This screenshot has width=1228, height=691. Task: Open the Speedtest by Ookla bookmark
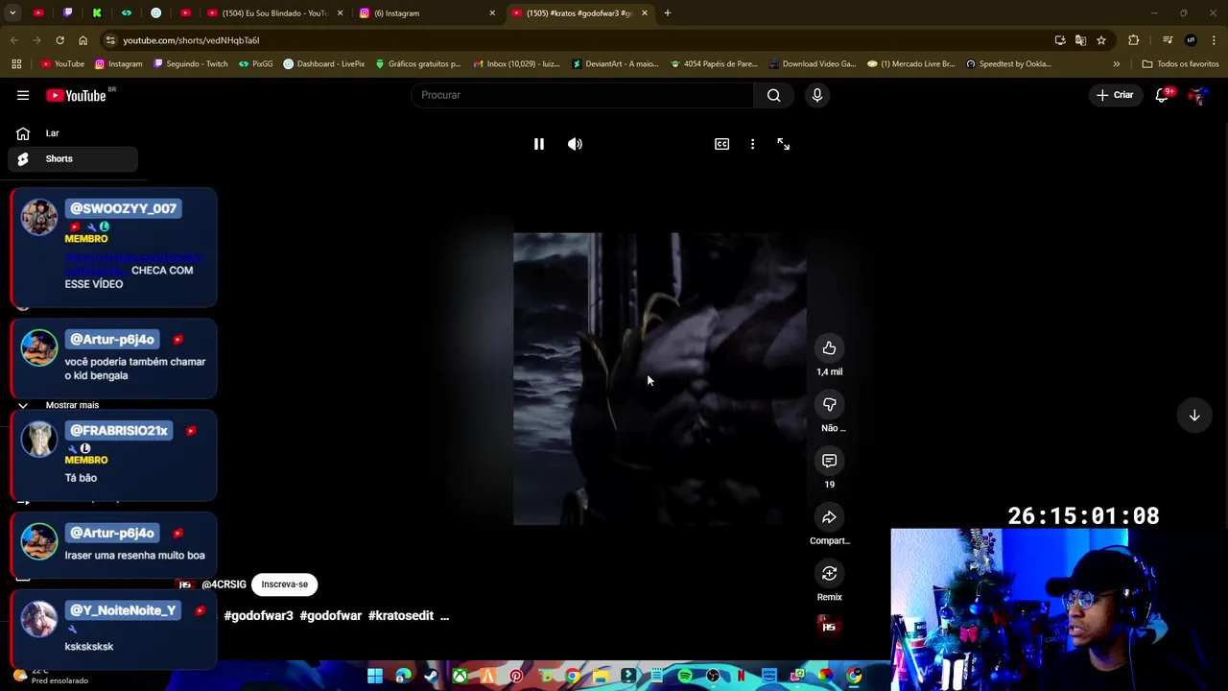pyautogui.click(x=1008, y=64)
